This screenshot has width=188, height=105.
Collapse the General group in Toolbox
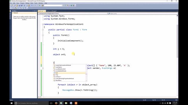coord(13,13)
